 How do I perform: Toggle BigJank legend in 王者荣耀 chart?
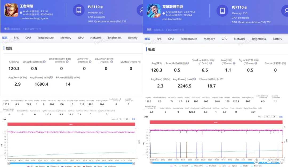pos(87,166)
